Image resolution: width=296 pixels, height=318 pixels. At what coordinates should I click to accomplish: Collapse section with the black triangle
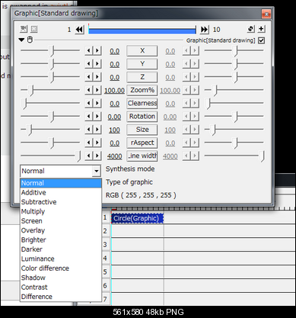[21, 40]
